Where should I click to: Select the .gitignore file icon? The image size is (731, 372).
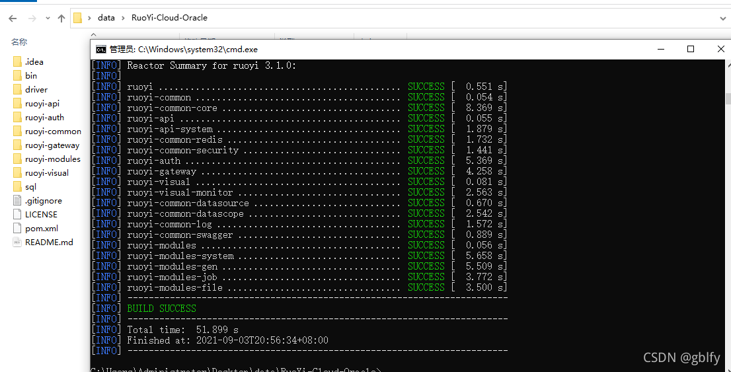(x=17, y=200)
